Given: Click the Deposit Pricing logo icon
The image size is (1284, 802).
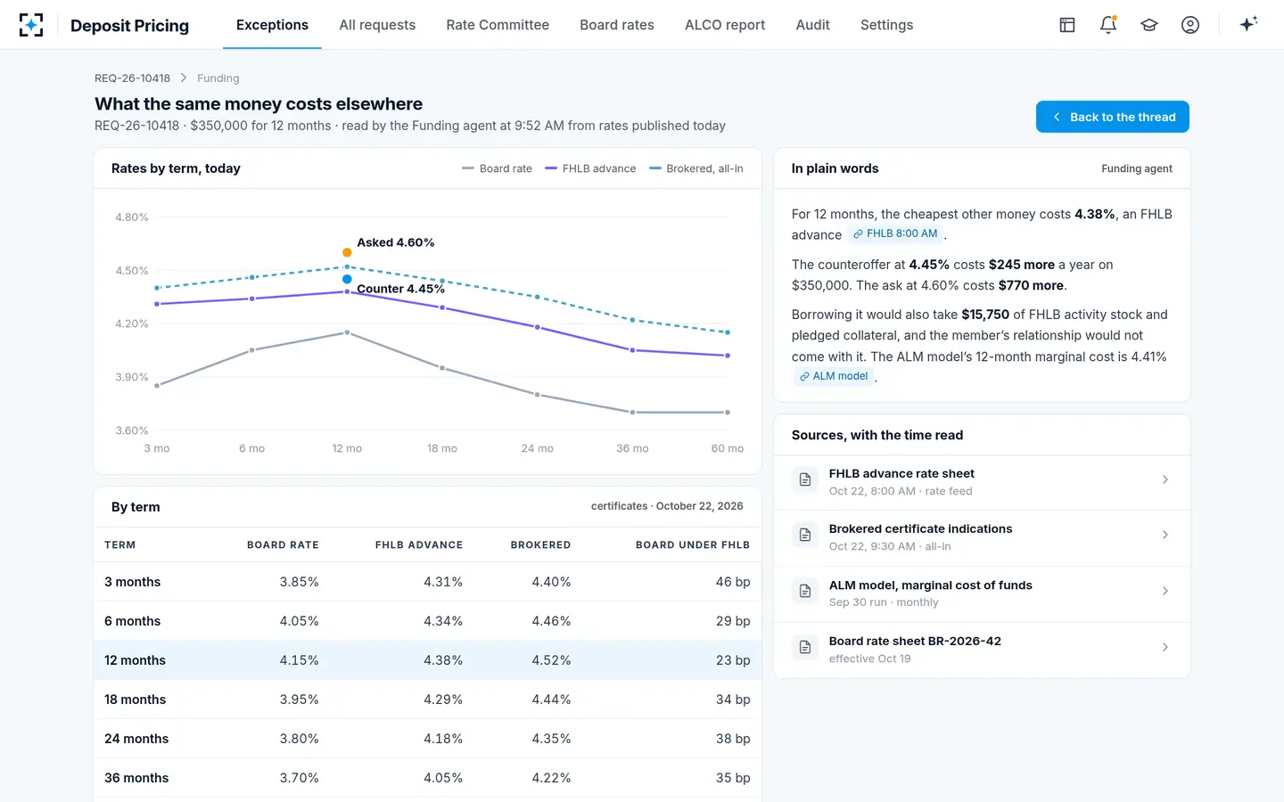Looking at the screenshot, I should (x=31, y=25).
